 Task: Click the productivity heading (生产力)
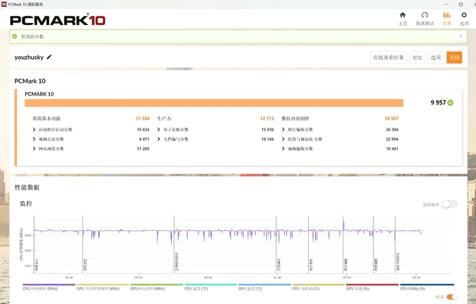pos(164,119)
